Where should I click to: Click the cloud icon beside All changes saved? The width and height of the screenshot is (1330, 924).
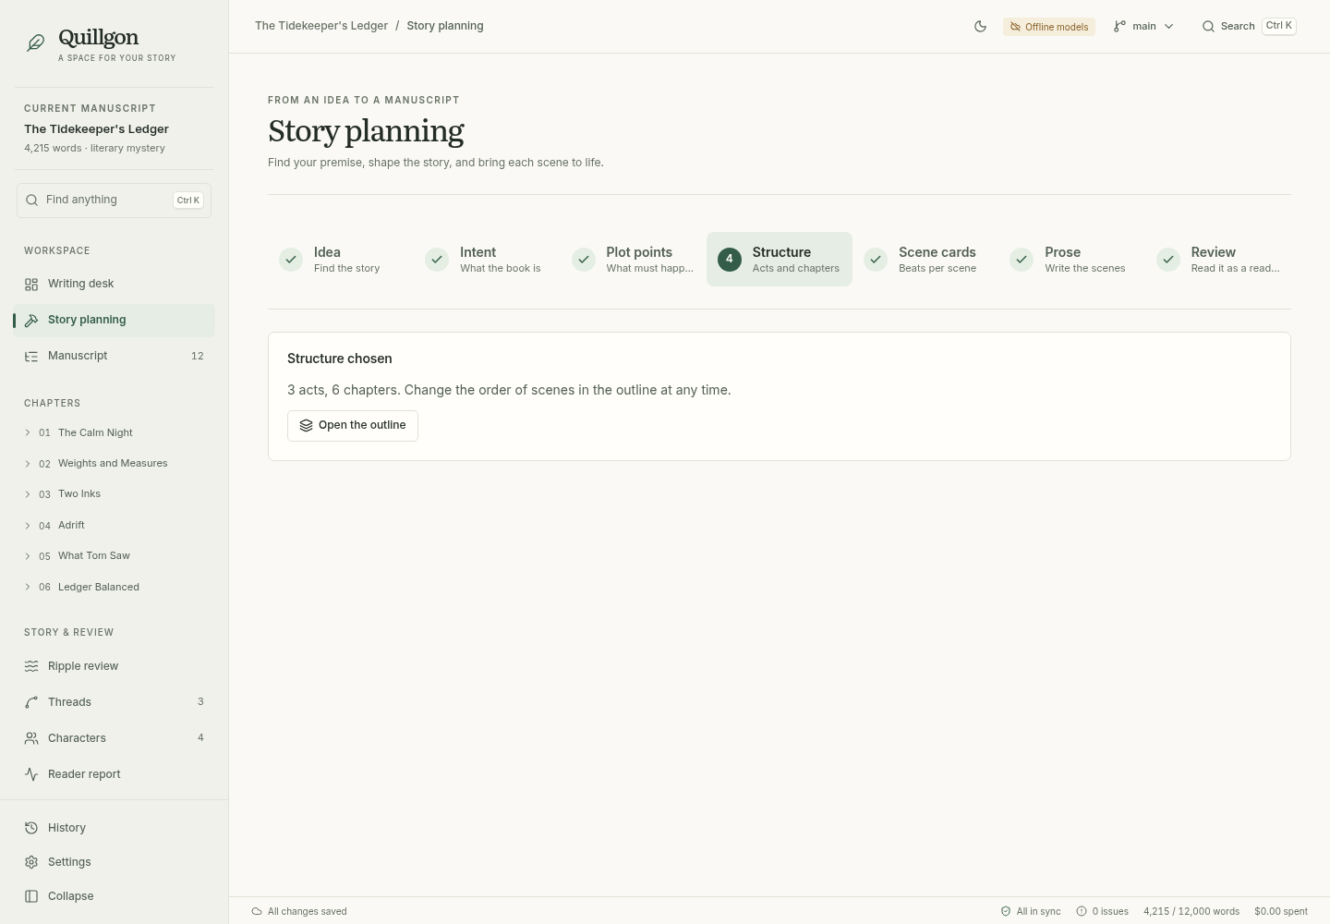point(257,911)
